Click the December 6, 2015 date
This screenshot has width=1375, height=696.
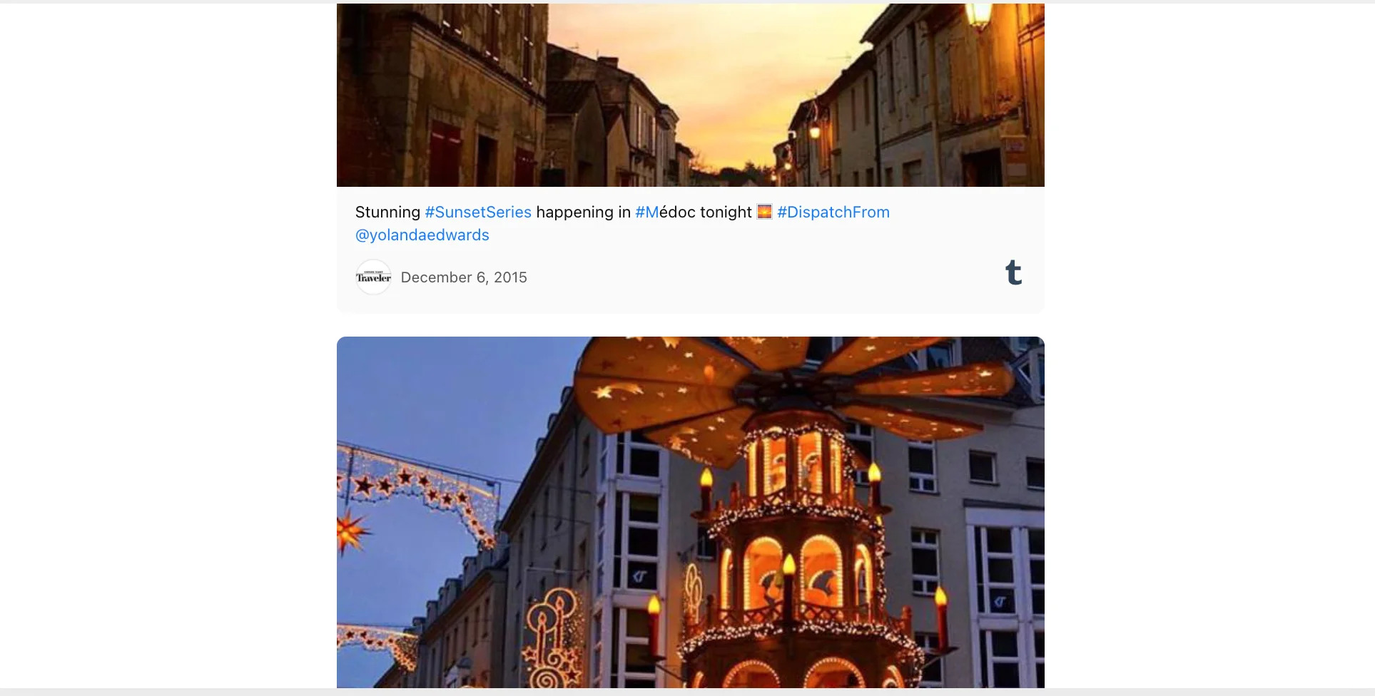[464, 277]
